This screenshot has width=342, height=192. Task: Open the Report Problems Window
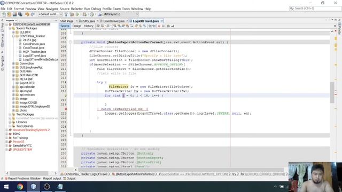(22, 179)
